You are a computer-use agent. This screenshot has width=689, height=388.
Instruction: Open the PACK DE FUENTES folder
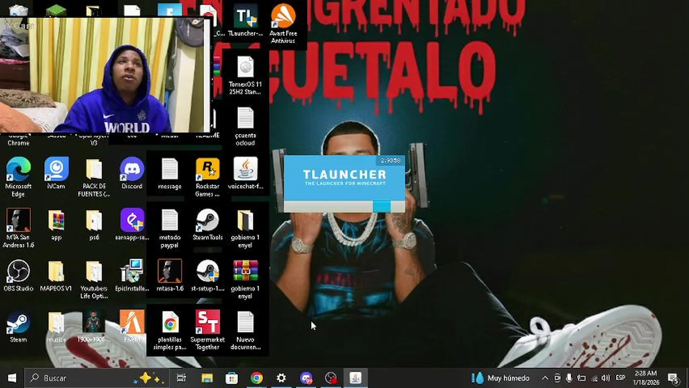click(x=94, y=177)
